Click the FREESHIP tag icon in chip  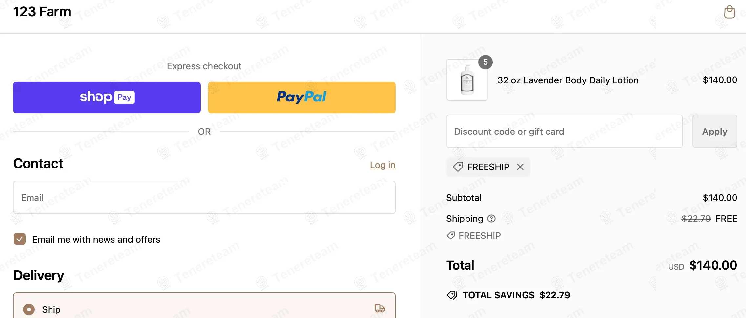458,167
